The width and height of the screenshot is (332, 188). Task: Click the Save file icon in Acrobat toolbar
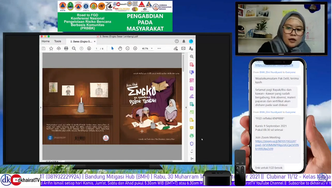43,48
